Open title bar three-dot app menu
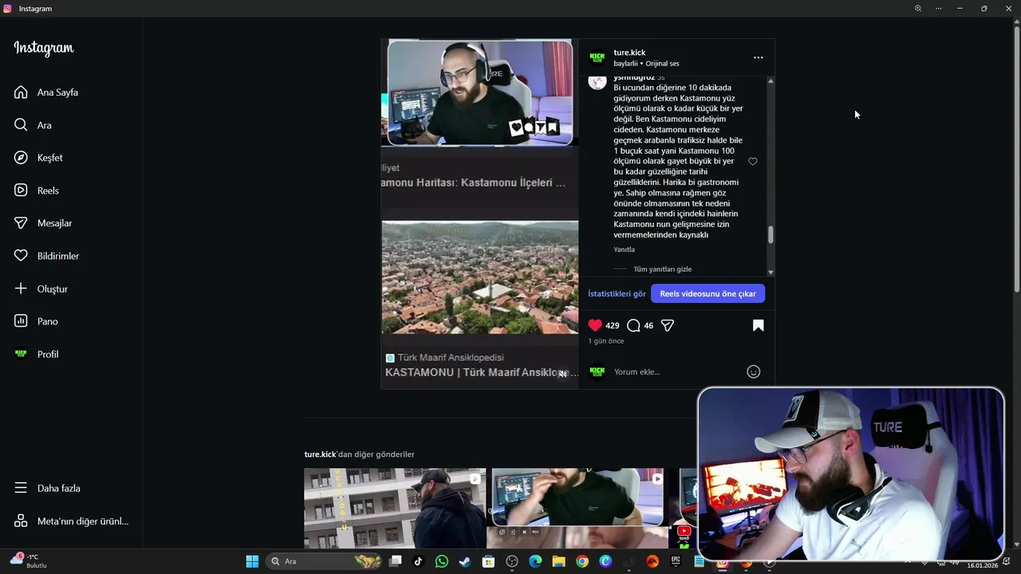The width and height of the screenshot is (1021, 574). click(939, 8)
